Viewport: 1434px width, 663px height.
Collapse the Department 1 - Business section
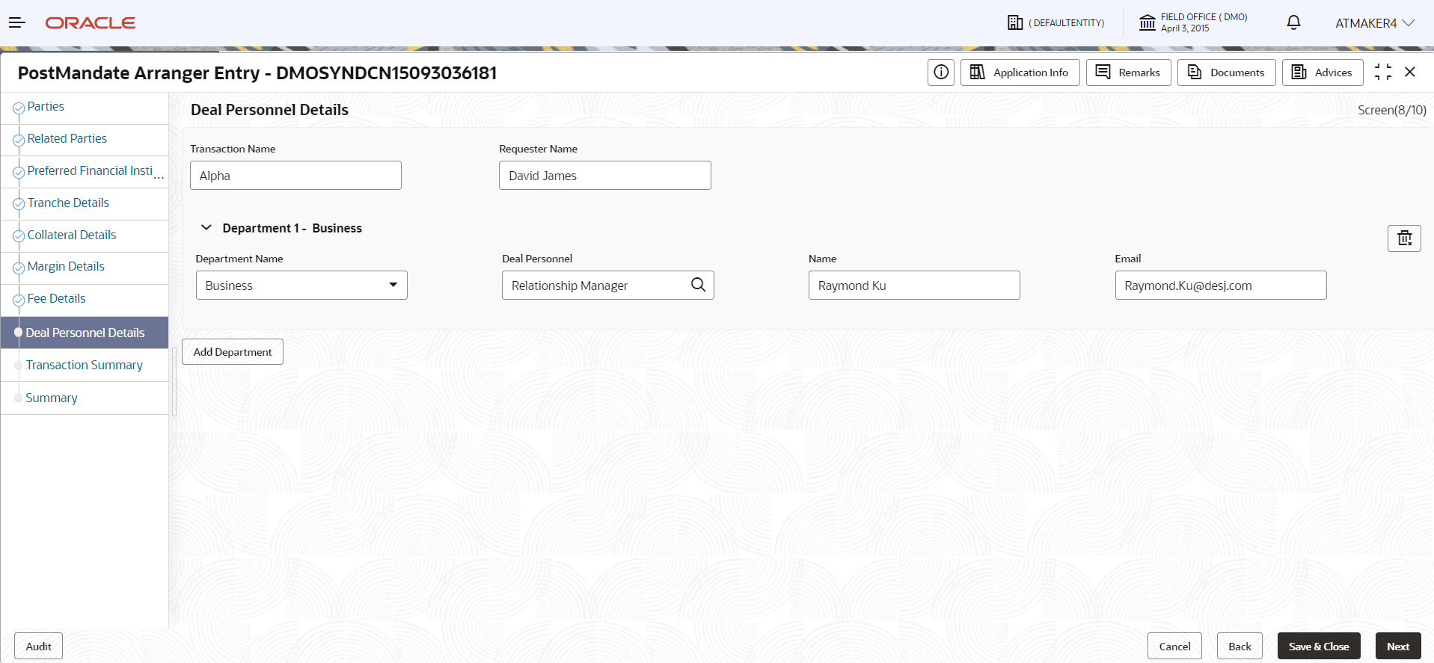click(x=206, y=228)
